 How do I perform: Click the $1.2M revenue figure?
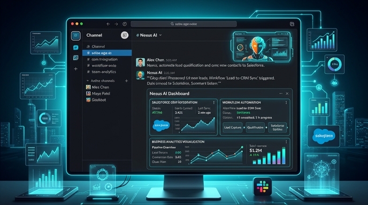coord(256,151)
